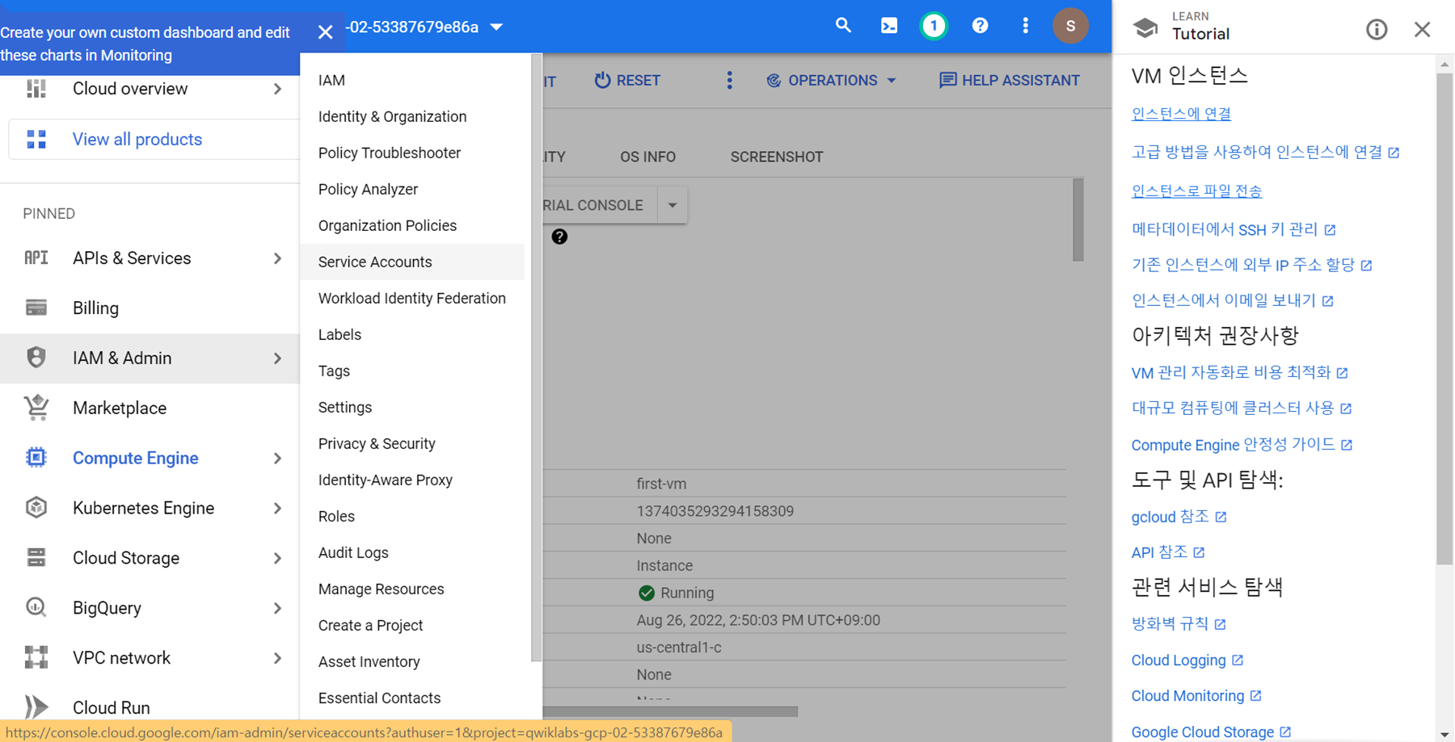Click the Cloud Run icon
Viewport: 1455px width, 742px height.
[36, 707]
